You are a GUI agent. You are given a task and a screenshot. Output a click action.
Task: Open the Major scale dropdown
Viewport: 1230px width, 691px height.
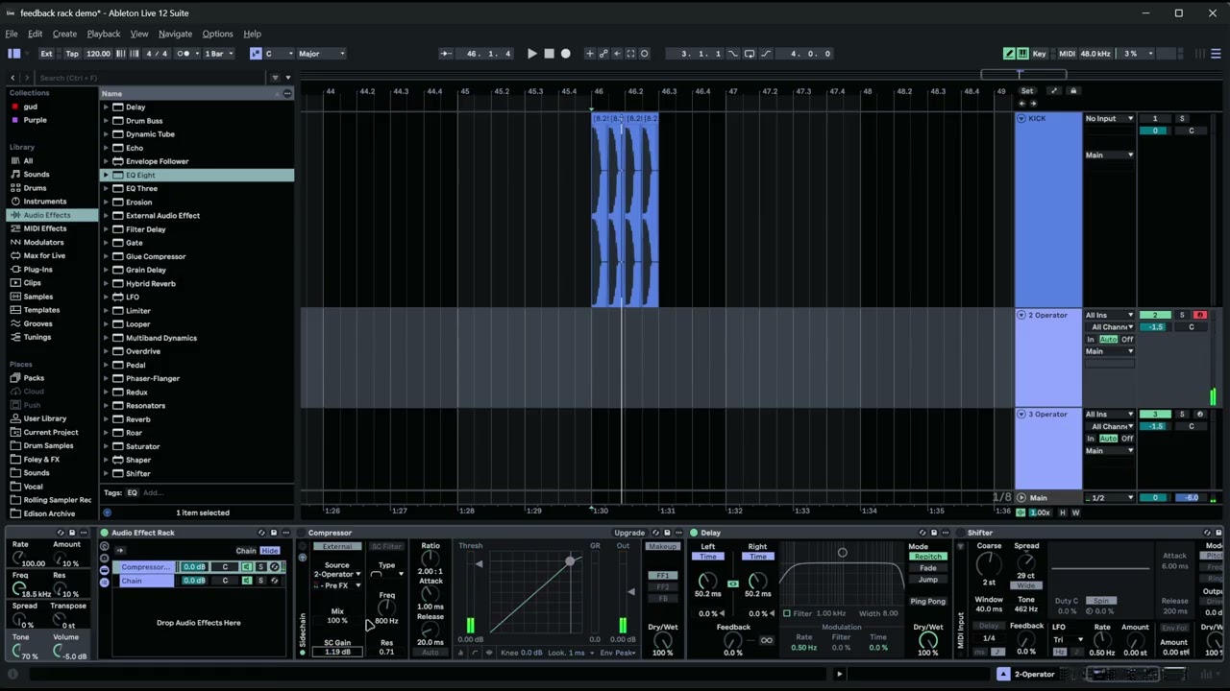[x=321, y=54]
